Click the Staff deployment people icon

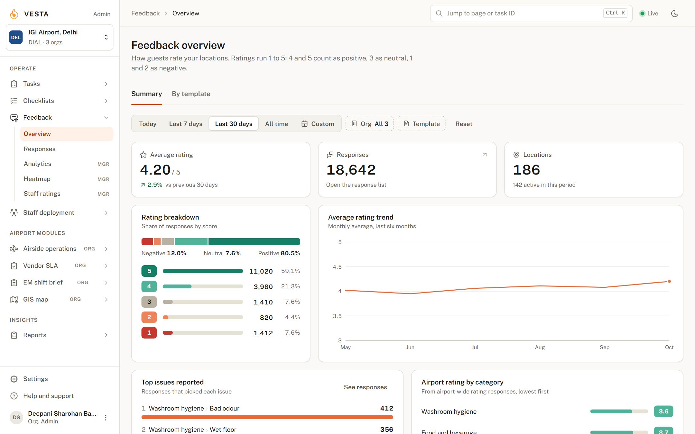coord(14,213)
